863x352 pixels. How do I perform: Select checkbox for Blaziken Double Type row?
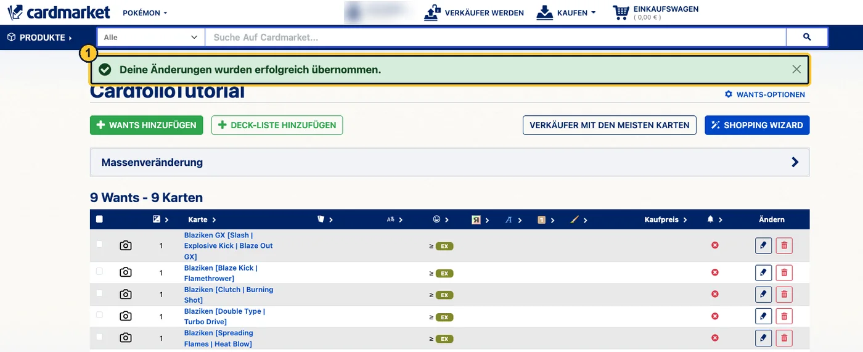(x=99, y=315)
